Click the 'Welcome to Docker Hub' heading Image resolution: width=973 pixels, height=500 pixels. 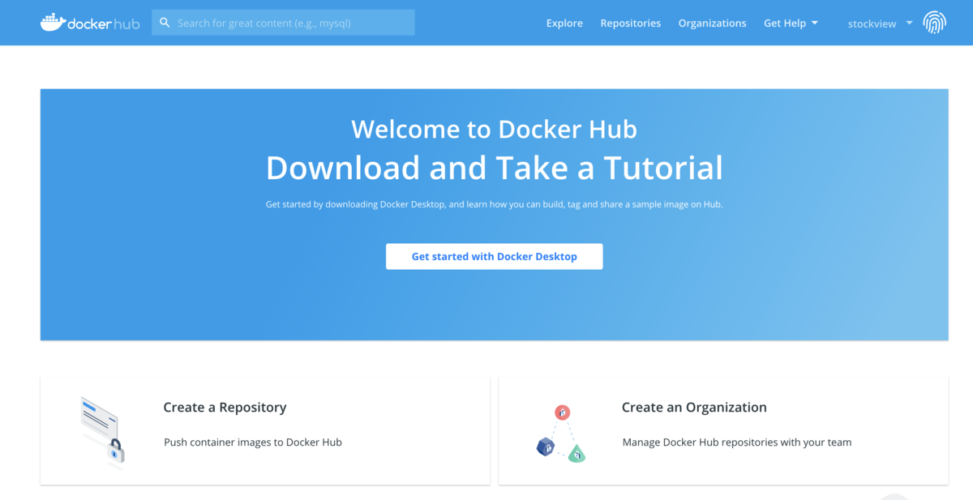click(494, 130)
